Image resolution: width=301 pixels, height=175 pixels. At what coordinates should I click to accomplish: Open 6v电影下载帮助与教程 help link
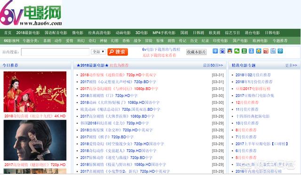pos(161,49)
